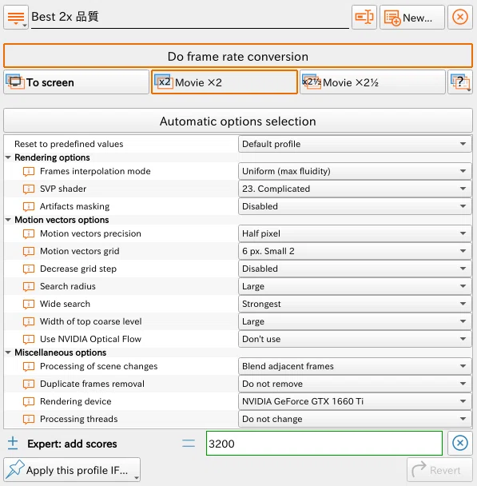Click info icon for Motion vectors precision

(x=29, y=233)
